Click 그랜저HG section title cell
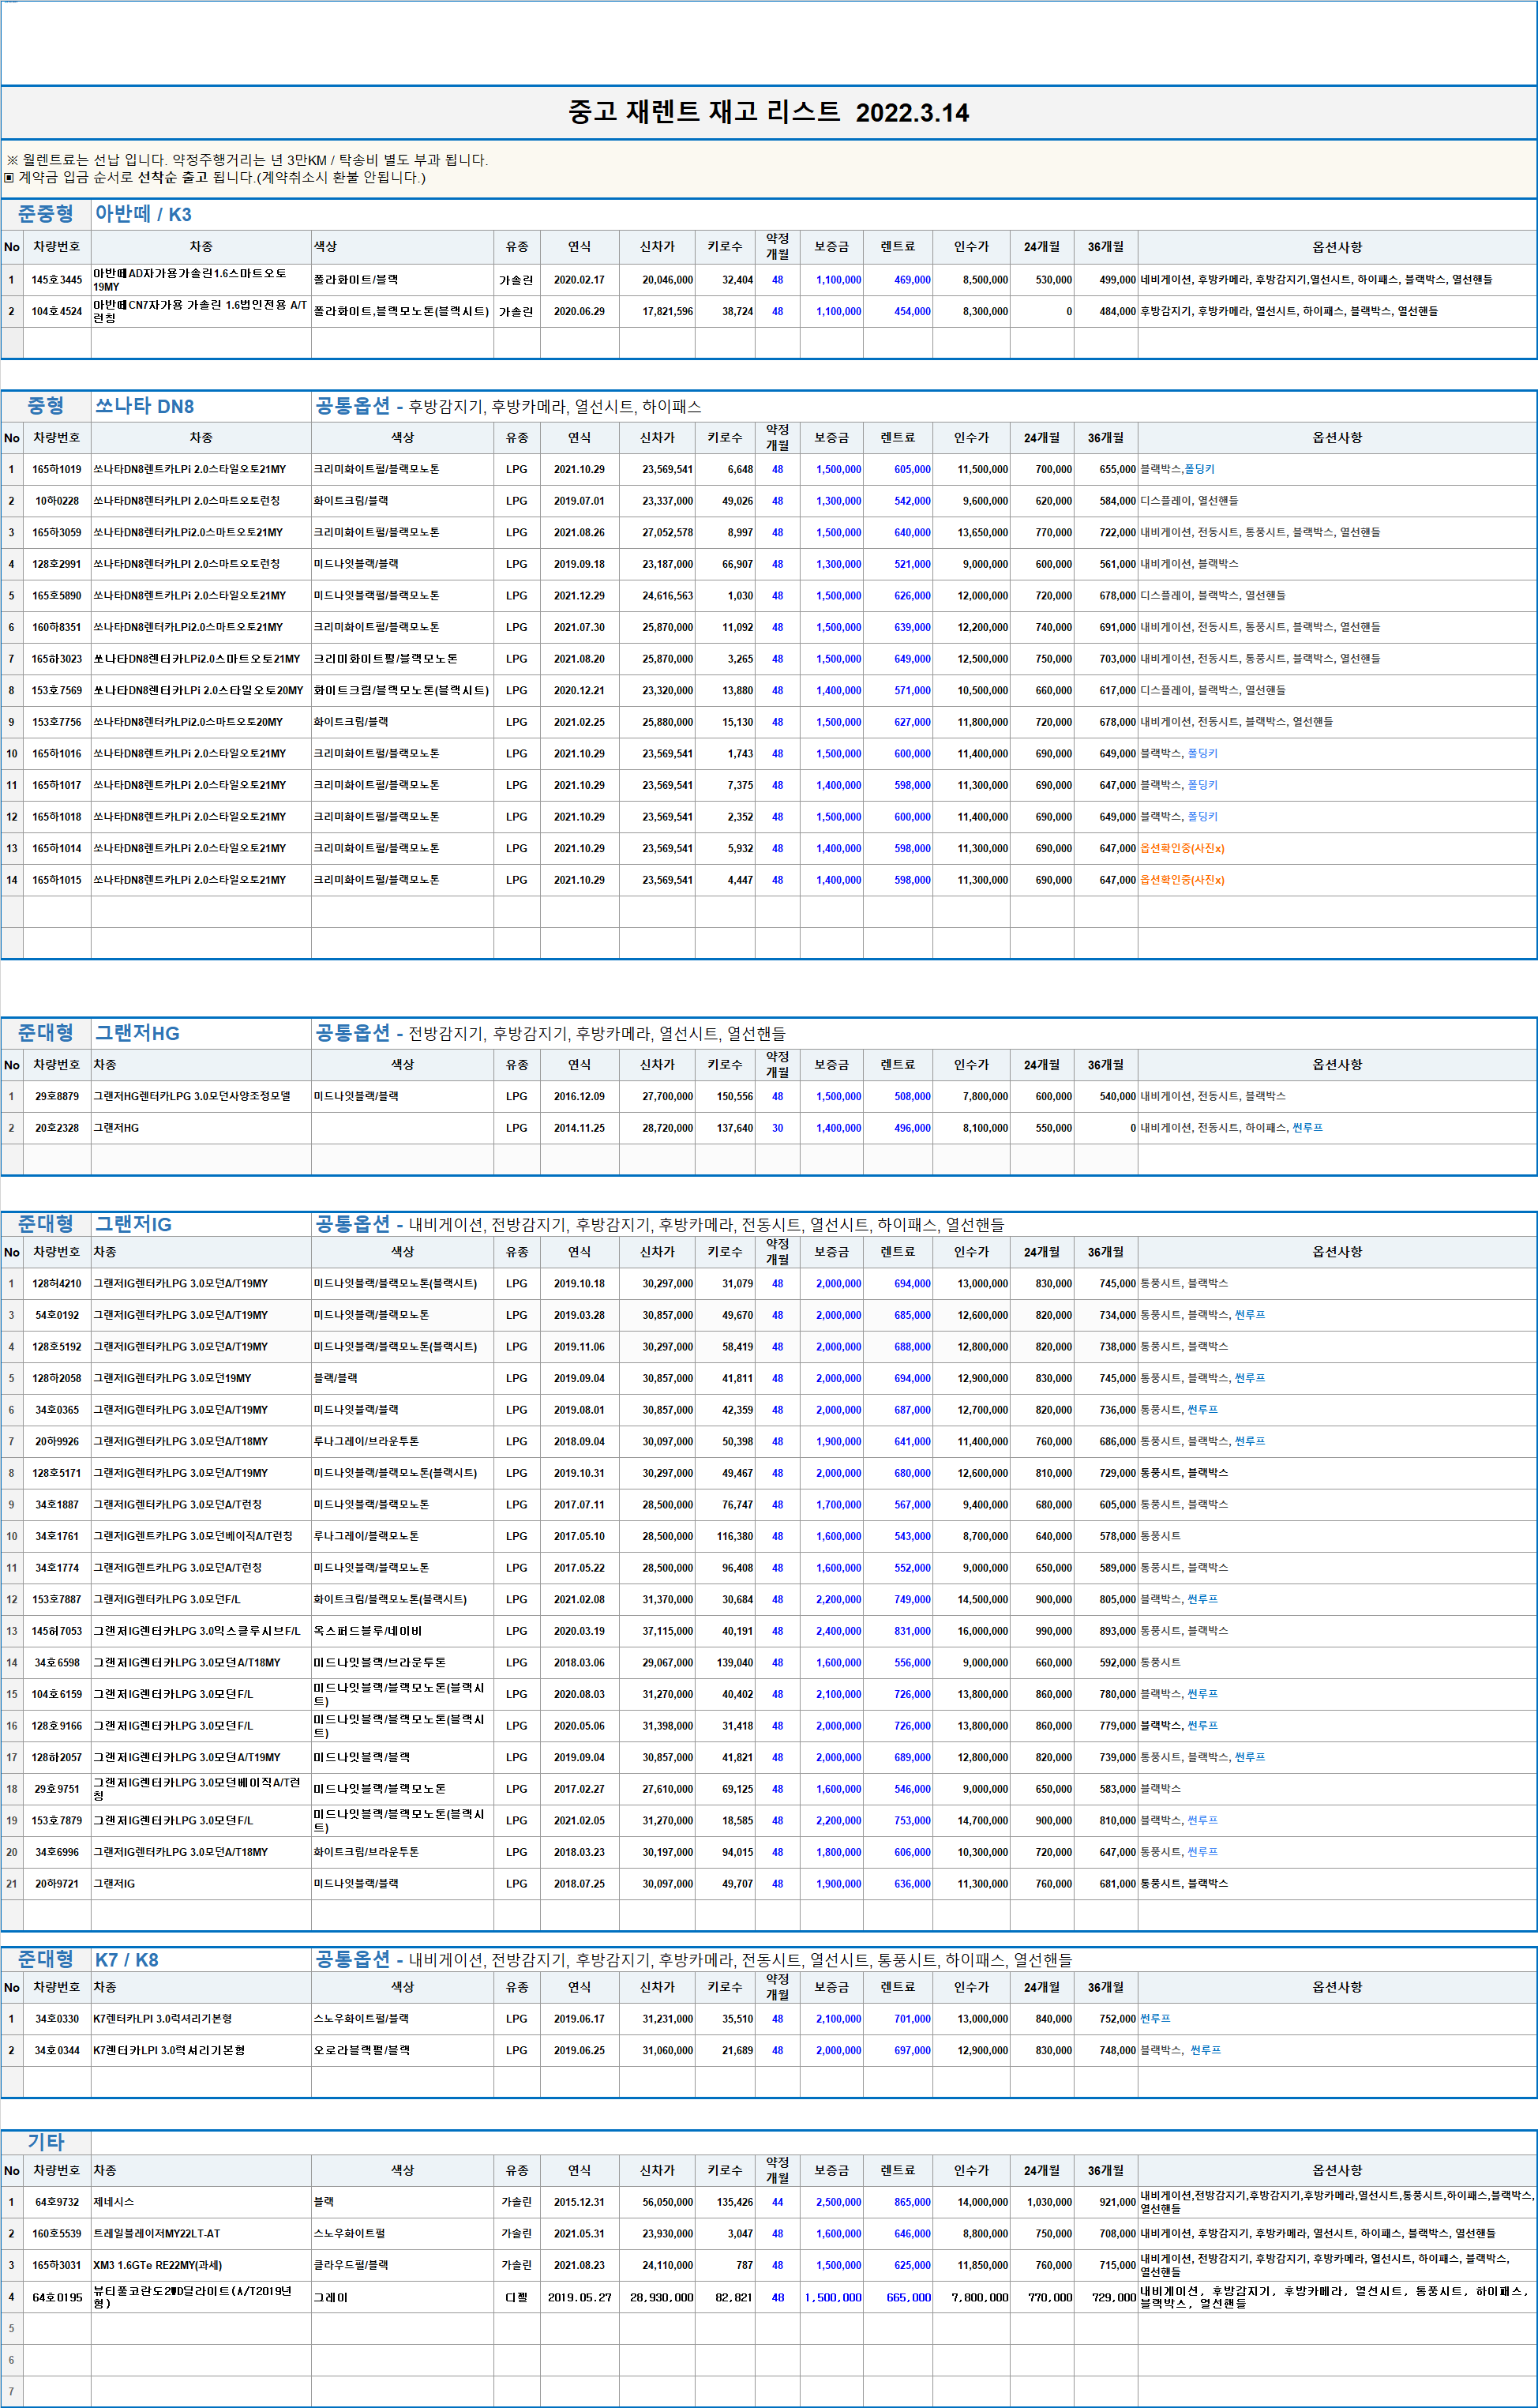1538x2408 pixels. click(137, 1033)
